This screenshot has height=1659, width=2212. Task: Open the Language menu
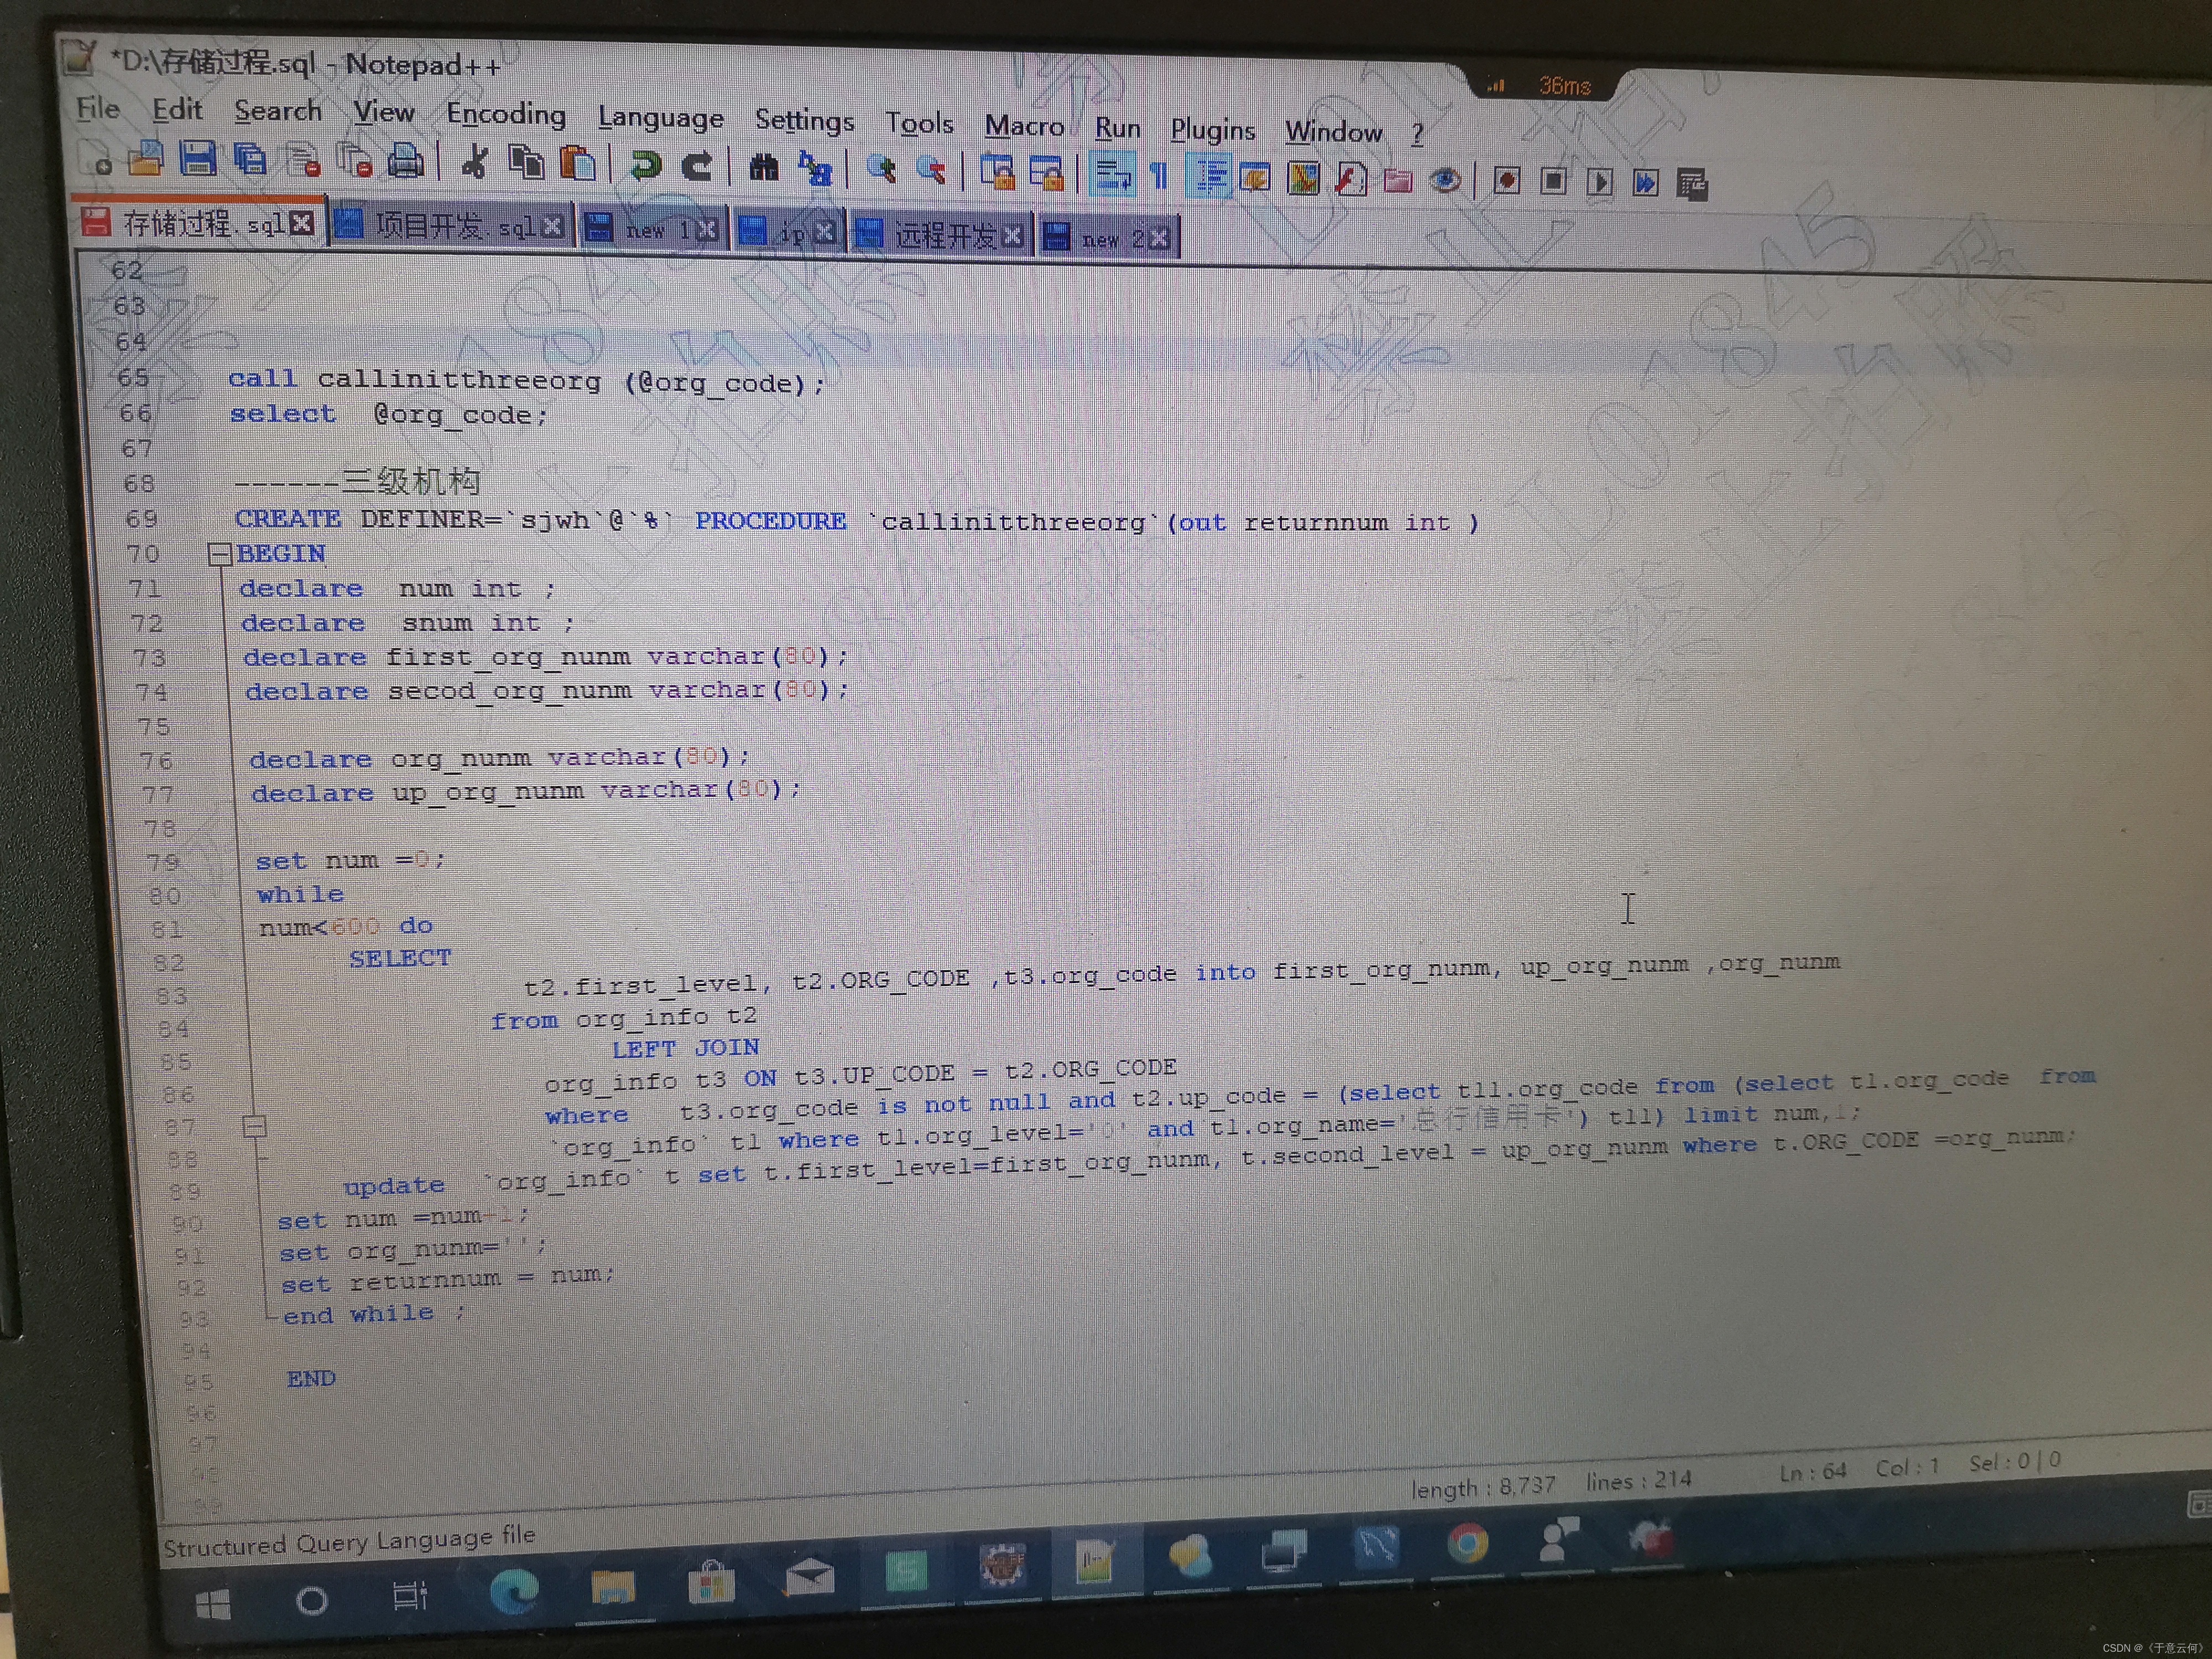pos(660,118)
